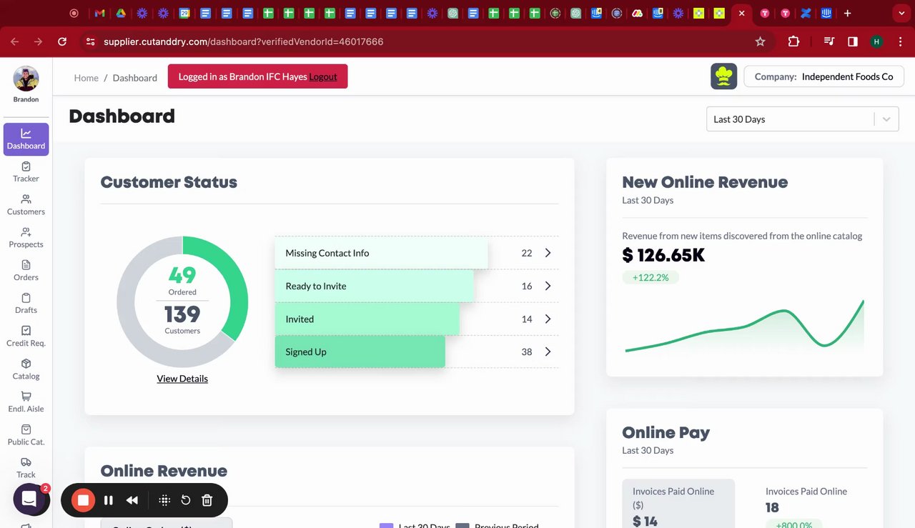The width and height of the screenshot is (915, 528).
Task: Open the Last 30 Days date range dropdown
Action: [x=802, y=119]
